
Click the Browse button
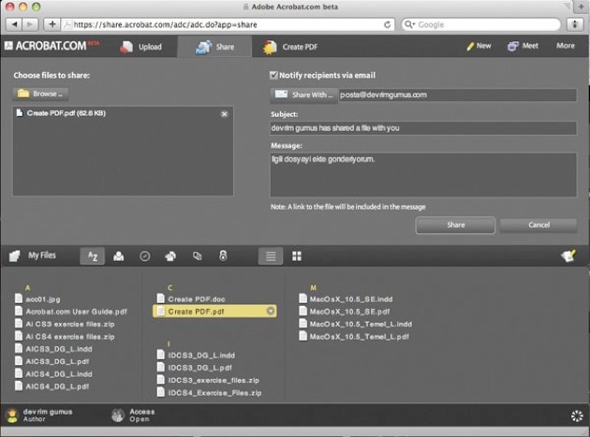40,94
